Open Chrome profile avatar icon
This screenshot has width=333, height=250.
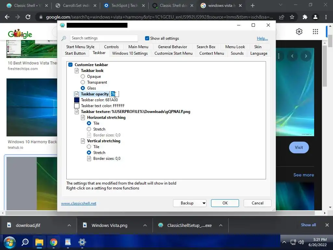315,17
